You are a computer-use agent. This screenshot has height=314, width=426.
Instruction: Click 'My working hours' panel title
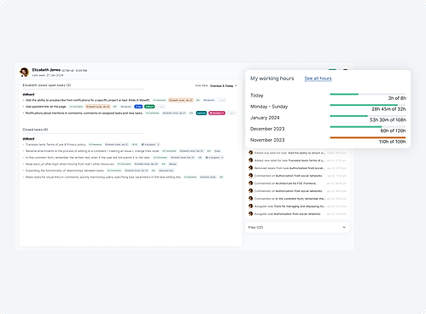[271, 78]
